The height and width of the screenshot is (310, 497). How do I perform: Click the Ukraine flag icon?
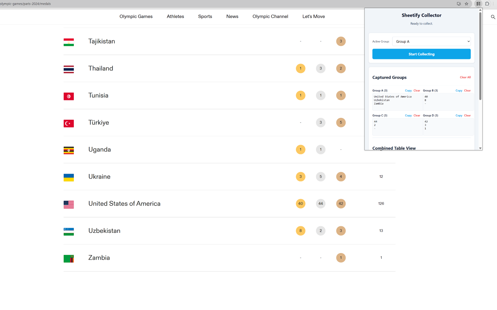[x=69, y=177]
